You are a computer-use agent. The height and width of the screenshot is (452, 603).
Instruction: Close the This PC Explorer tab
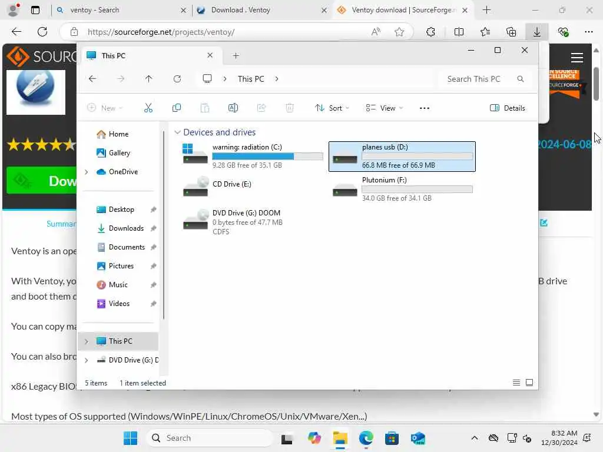(x=210, y=55)
